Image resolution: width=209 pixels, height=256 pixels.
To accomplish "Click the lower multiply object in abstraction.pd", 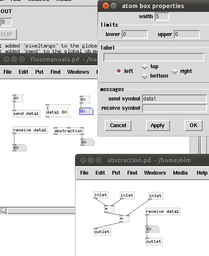I will [x=124, y=219].
